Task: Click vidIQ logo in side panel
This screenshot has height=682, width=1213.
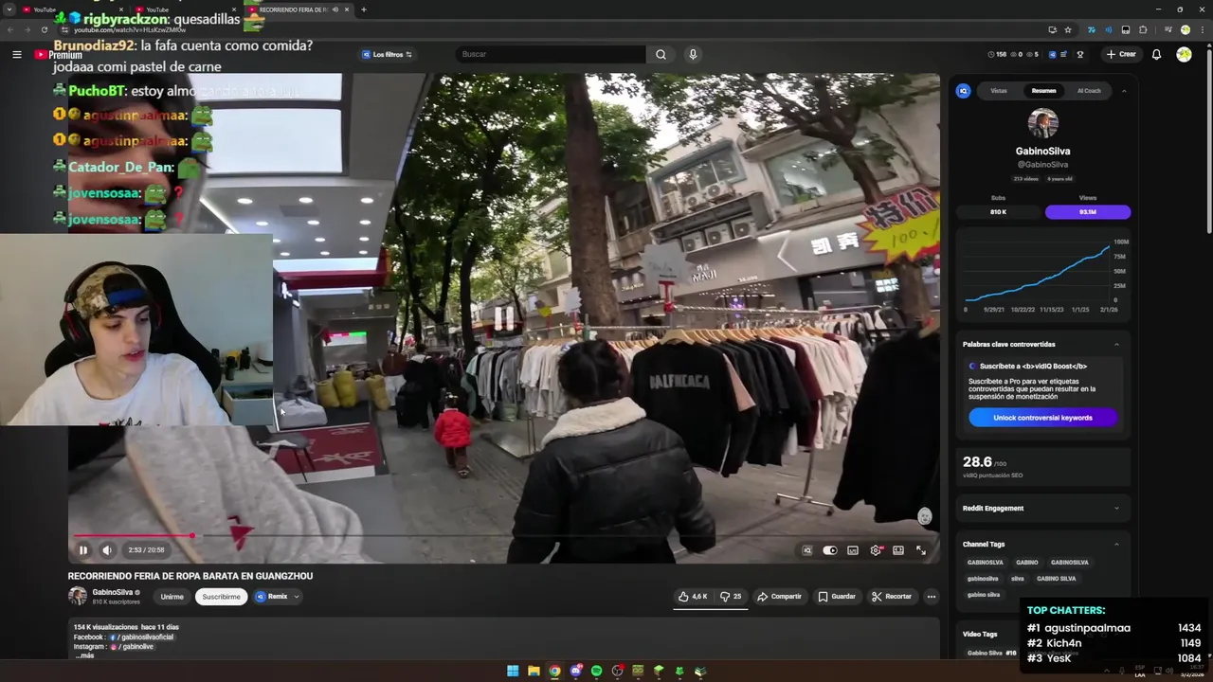Action: pyautogui.click(x=963, y=91)
